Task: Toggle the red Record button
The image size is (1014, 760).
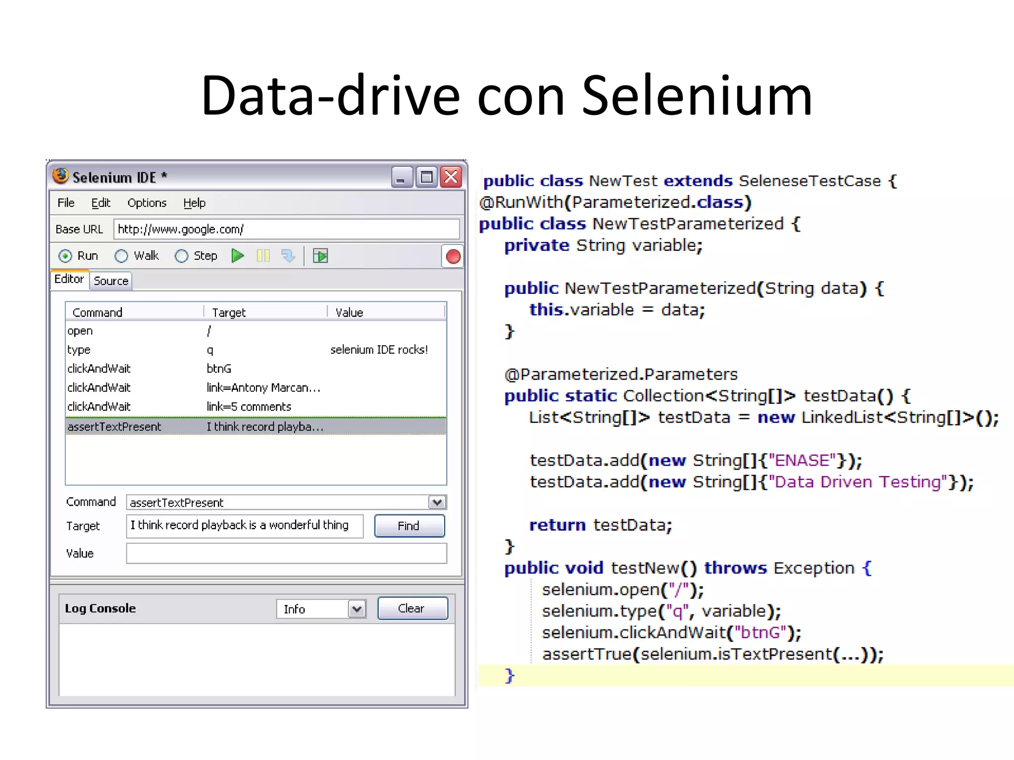Action: point(453,256)
